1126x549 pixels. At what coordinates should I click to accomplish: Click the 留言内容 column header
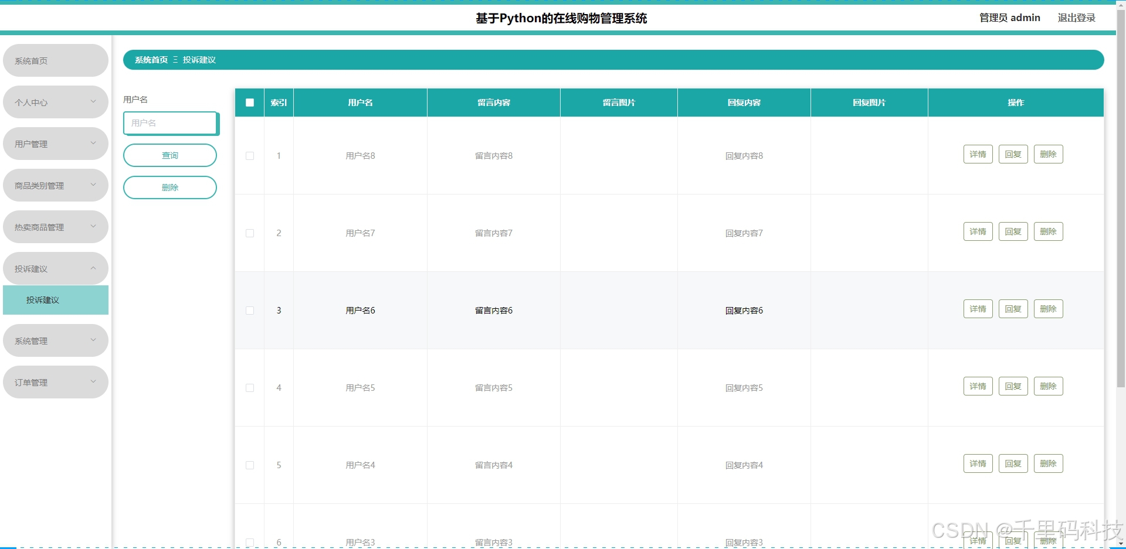494,103
